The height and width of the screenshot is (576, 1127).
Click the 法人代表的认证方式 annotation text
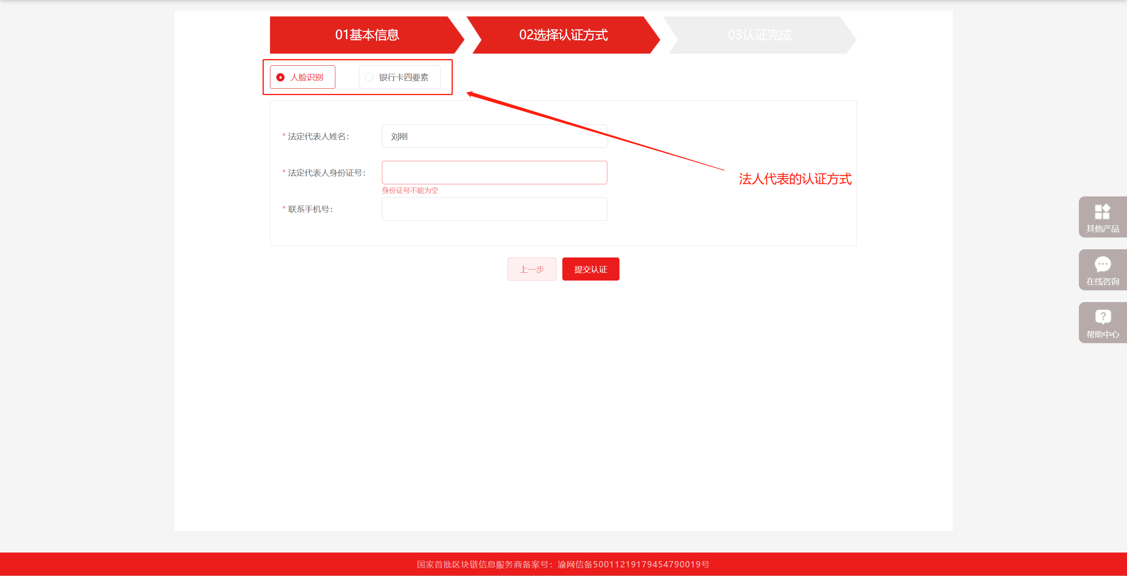pyautogui.click(x=794, y=179)
